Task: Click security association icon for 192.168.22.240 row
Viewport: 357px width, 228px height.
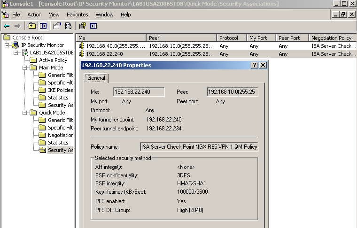Action: (x=81, y=53)
